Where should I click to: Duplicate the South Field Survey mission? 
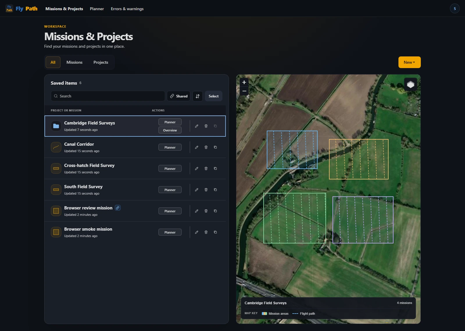215,190
